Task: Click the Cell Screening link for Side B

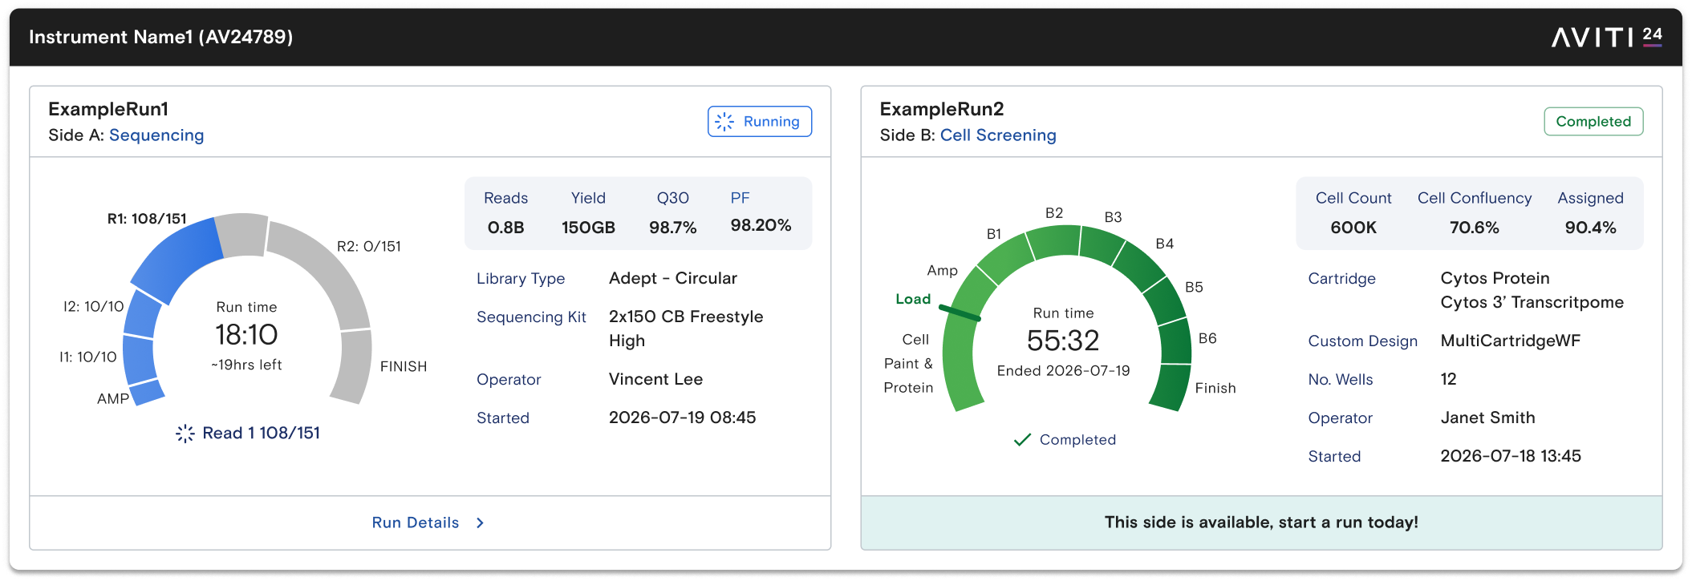Action: point(998,135)
